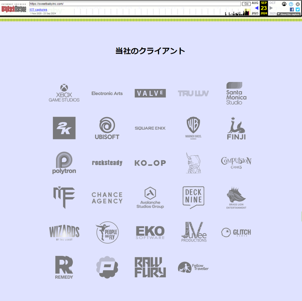Click the Rocksteady logo
Viewport: 302px width, 301px height.
[107, 163]
